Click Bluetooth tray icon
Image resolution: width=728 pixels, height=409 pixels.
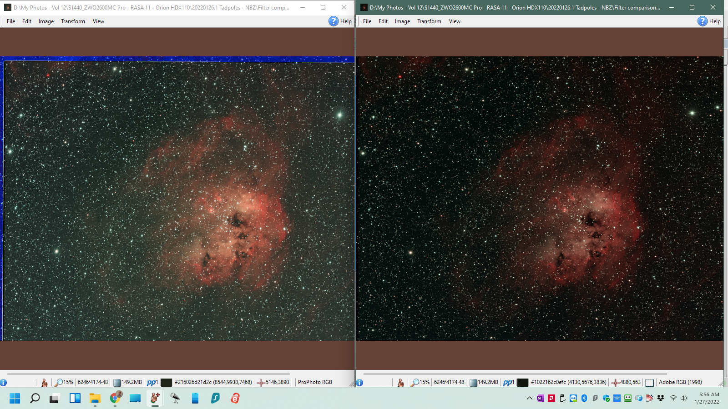click(x=584, y=398)
